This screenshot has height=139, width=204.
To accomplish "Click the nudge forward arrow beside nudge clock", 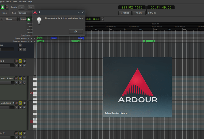I will 102,19.
